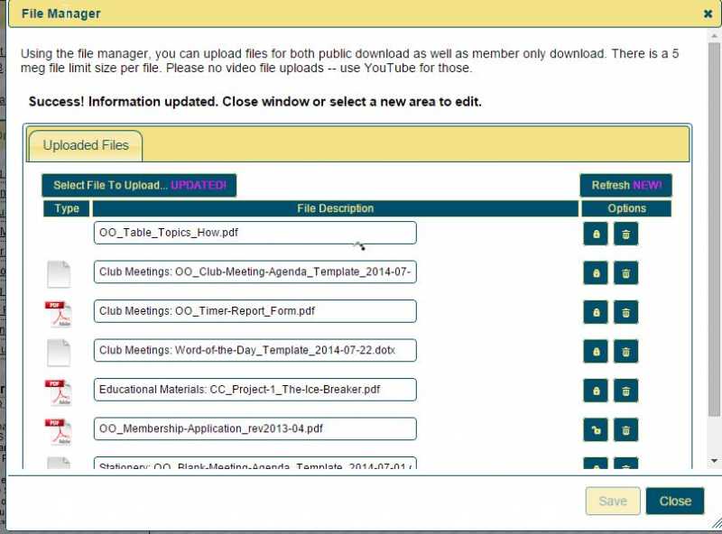This screenshot has width=722, height=534.
Task: Click the dialog resize grip corner
Action: (x=717, y=523)
